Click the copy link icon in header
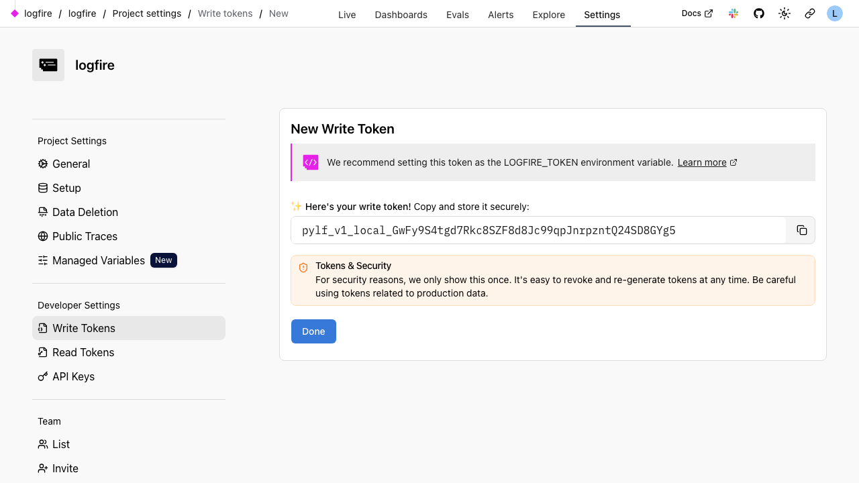Image resolution: width=859 pixels, height=483 pixels. pyautogui.click(x=810, y=13)
